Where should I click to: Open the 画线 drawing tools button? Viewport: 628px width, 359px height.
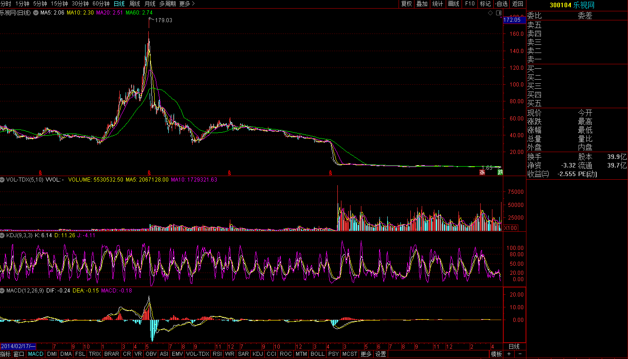pos(453,4)
